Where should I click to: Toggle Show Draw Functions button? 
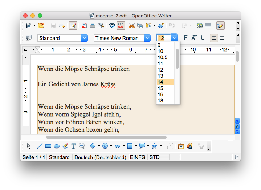220,26
